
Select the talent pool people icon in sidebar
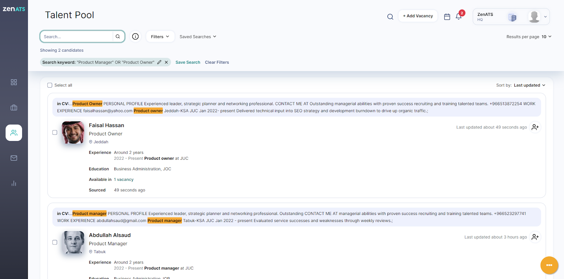click(14, 133)
